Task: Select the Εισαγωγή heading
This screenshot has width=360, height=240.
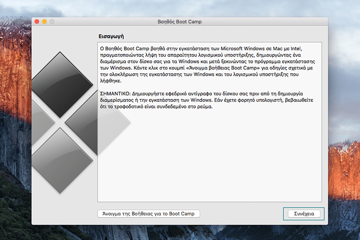Action: 111,36
